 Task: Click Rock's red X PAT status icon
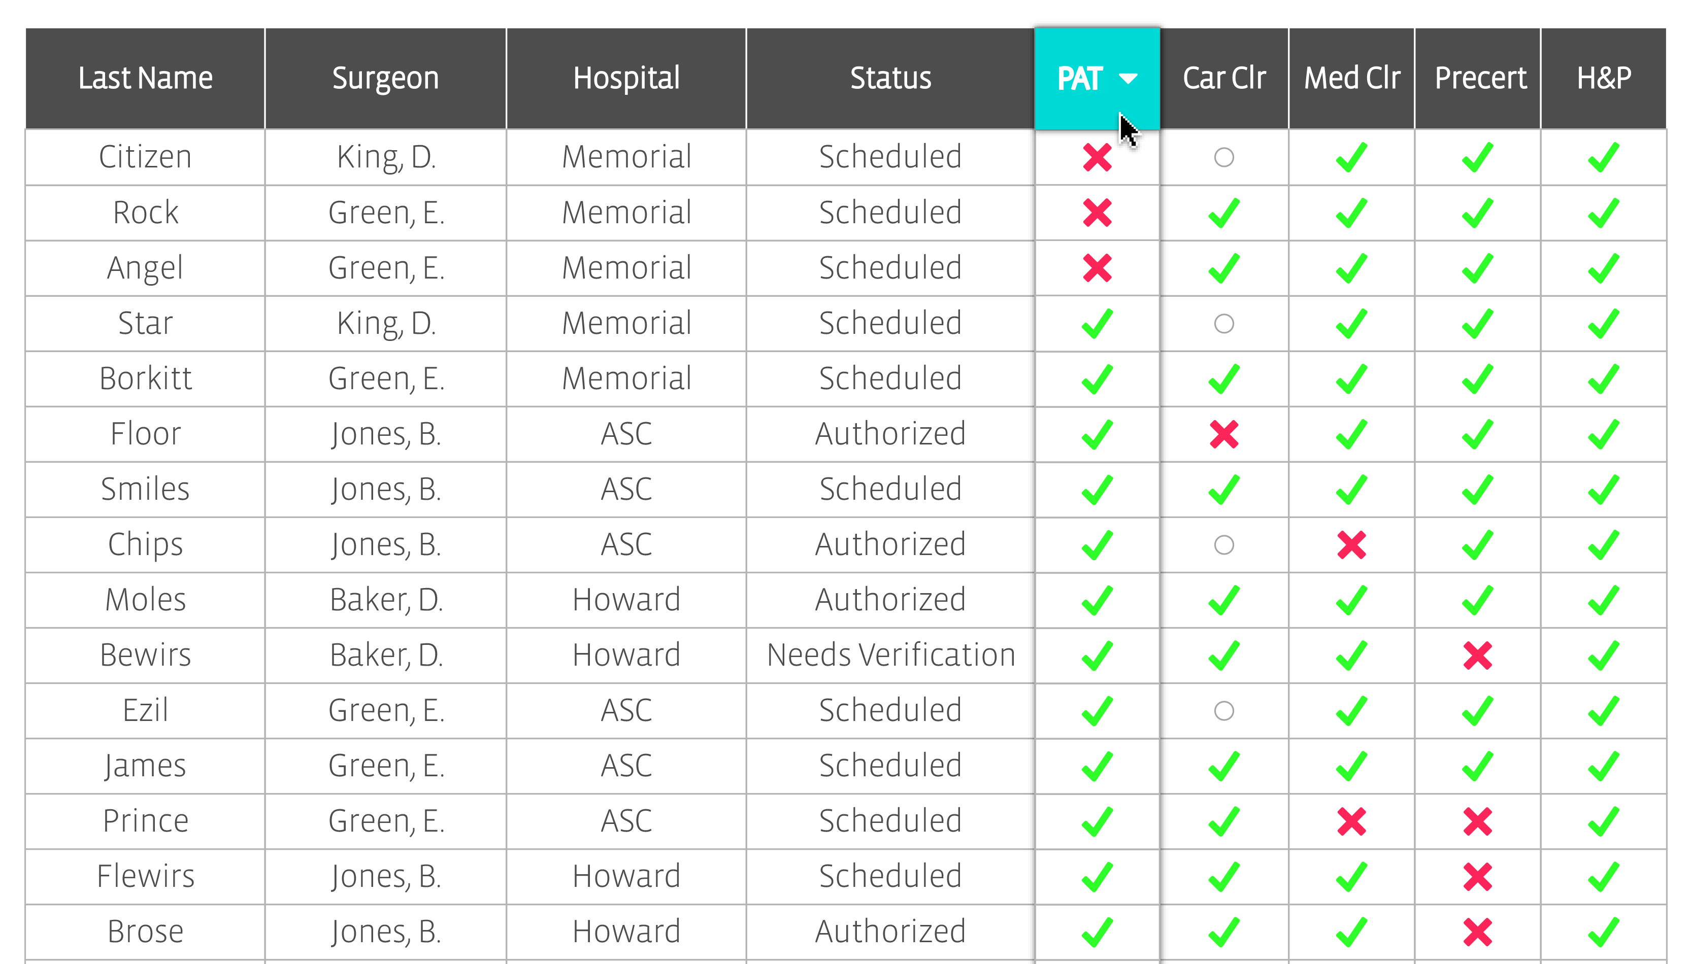click(x=1097, y=213)
